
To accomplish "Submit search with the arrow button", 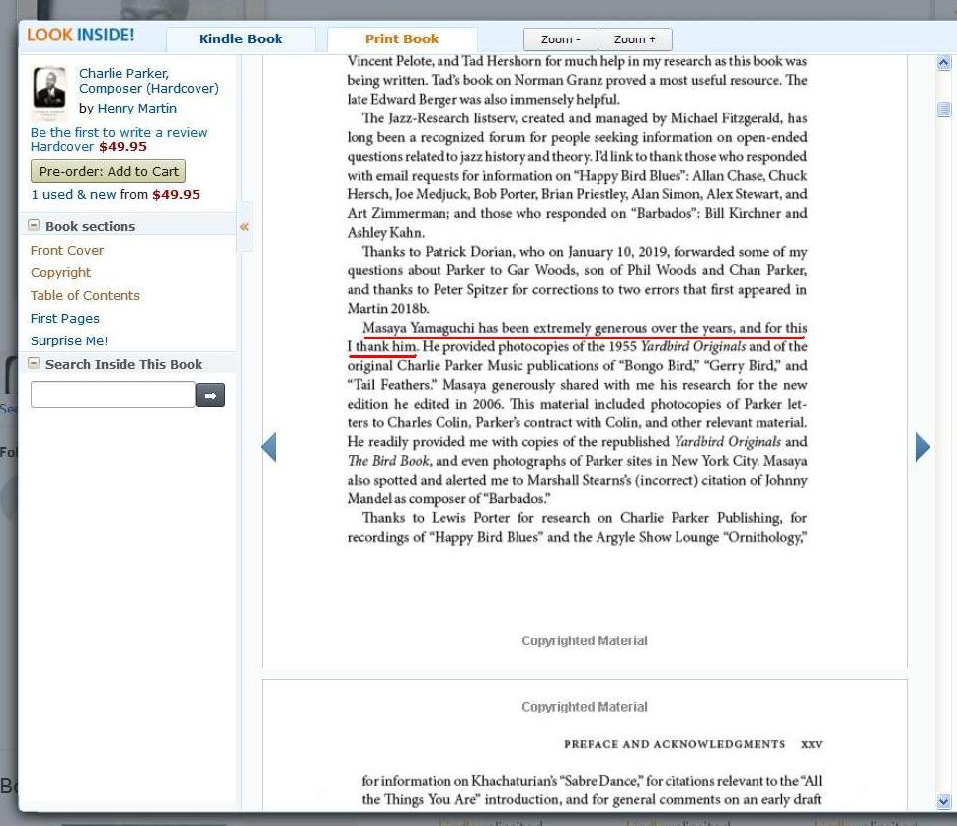I will click(x=210, y=396).
